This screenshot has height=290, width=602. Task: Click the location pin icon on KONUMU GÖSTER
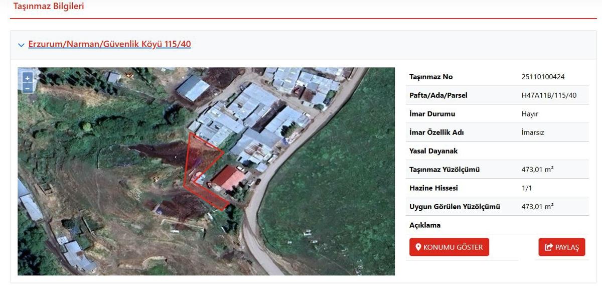[418, 247]
